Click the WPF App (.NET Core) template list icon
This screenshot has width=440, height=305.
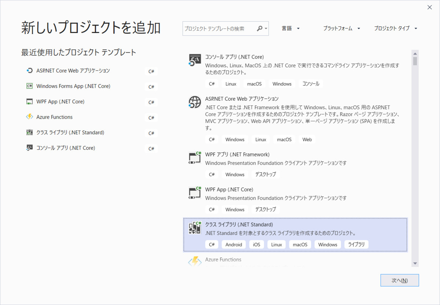pos(195,193)
